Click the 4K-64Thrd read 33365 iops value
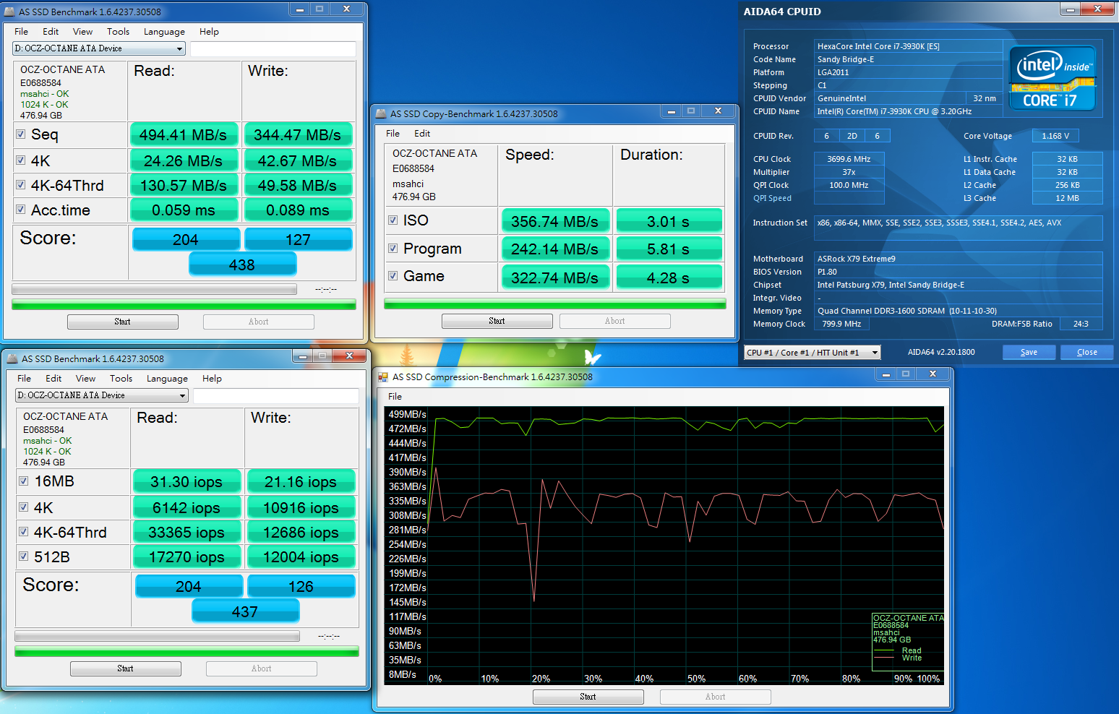1119x714 pixels. point(186,532)
